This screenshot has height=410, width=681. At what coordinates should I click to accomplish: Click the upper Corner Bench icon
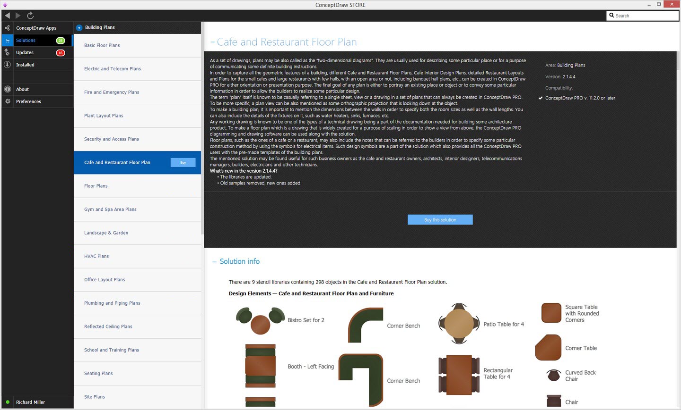click(x=365, y=325)
